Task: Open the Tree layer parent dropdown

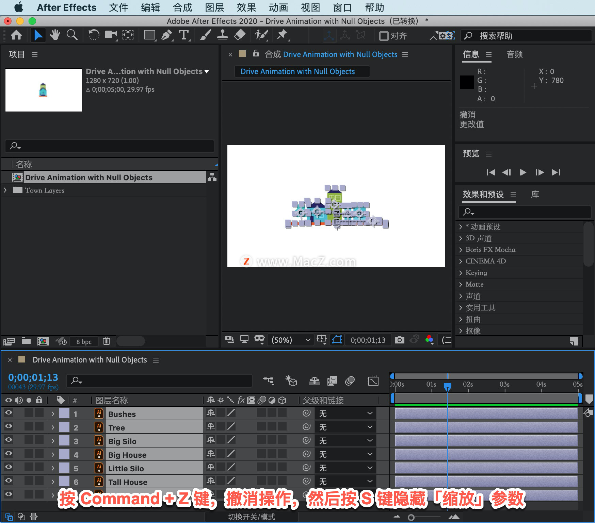Action: coord(346,427)
